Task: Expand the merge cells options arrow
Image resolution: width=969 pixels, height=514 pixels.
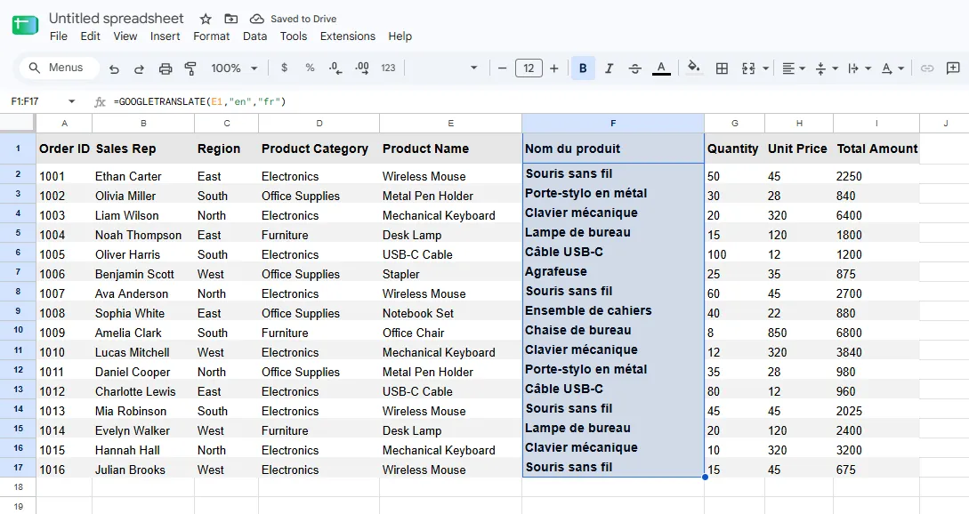Action: coord(766,68)
